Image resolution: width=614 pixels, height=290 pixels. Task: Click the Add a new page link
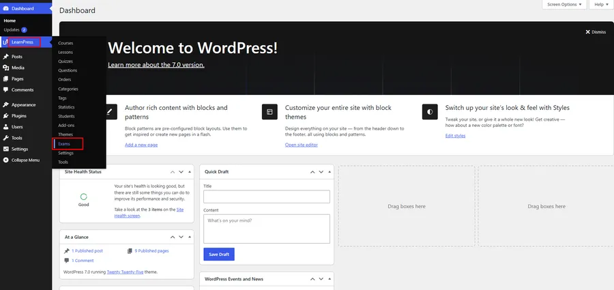[x=141, y=145]
